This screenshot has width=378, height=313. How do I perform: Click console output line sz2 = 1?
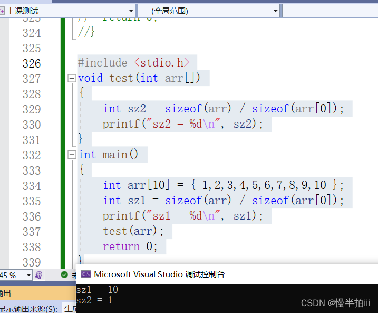pyautogui.click(x=94, y=300)
